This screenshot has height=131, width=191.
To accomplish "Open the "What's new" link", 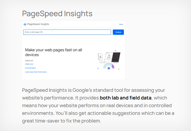I will coord(29,64).
